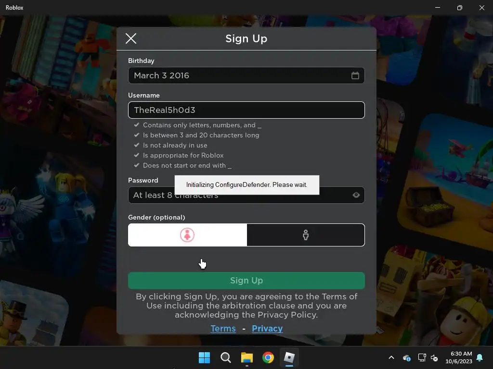Click the checkmark beside 'Is not already in use'
This screenshot has width=493, height=369.
point(136,145)
